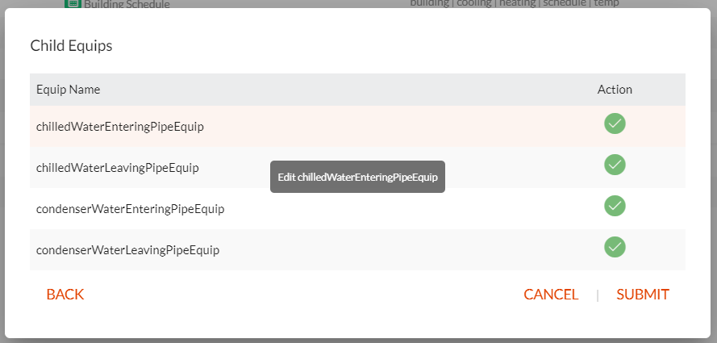
Task: Click green check icon for condenserWaterLeavingPipeEquip
Action: coord(615,247)
